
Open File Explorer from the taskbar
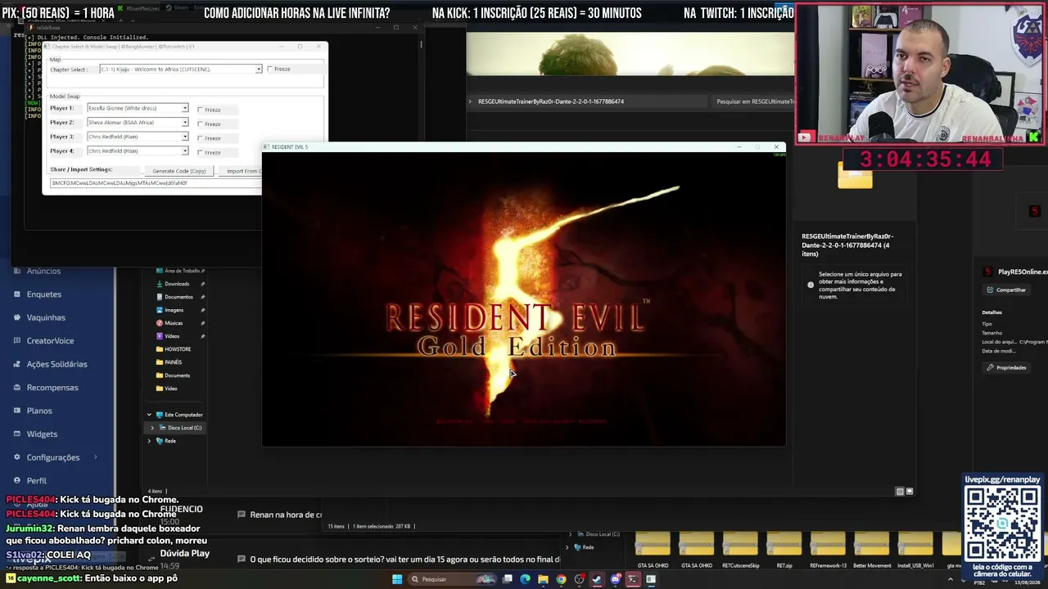coord(543,579)
